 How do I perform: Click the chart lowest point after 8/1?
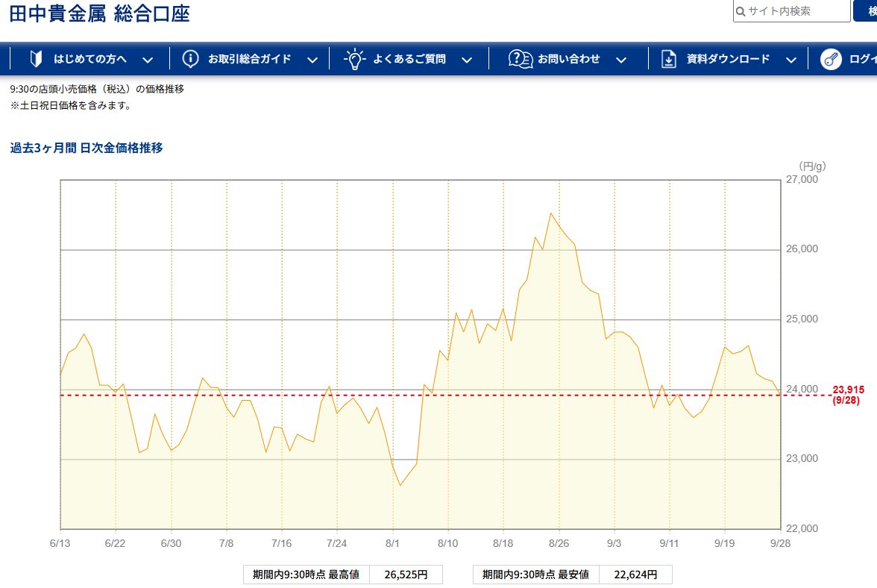400,485
